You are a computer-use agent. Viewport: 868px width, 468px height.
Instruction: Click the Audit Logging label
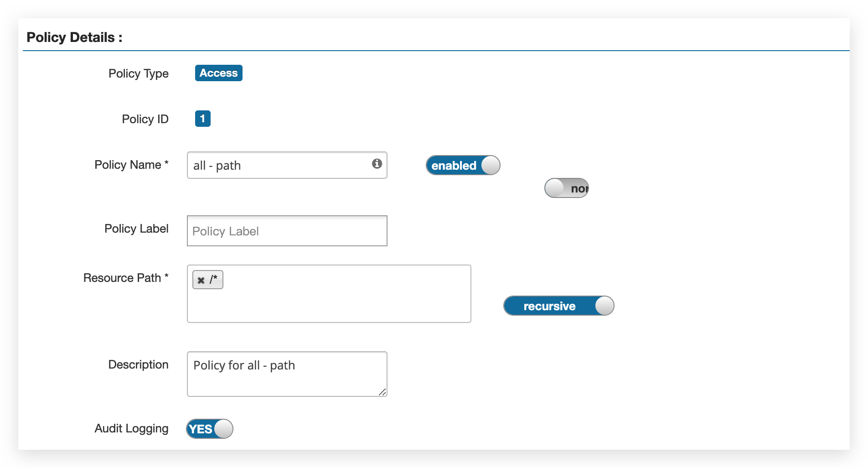click(131, 428)
